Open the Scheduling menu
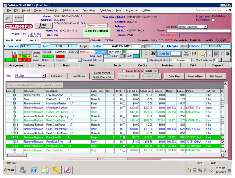The image size is (235, 178). [105, 11]
